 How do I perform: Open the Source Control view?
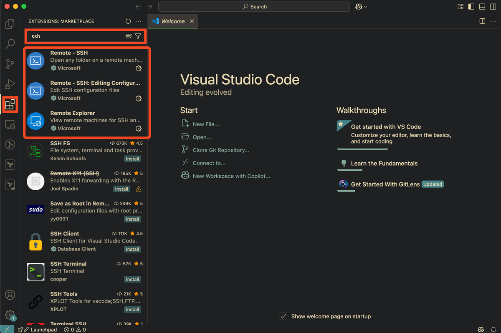coord(10,64)
